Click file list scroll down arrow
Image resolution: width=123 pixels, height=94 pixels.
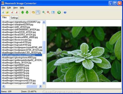point(44,83)
